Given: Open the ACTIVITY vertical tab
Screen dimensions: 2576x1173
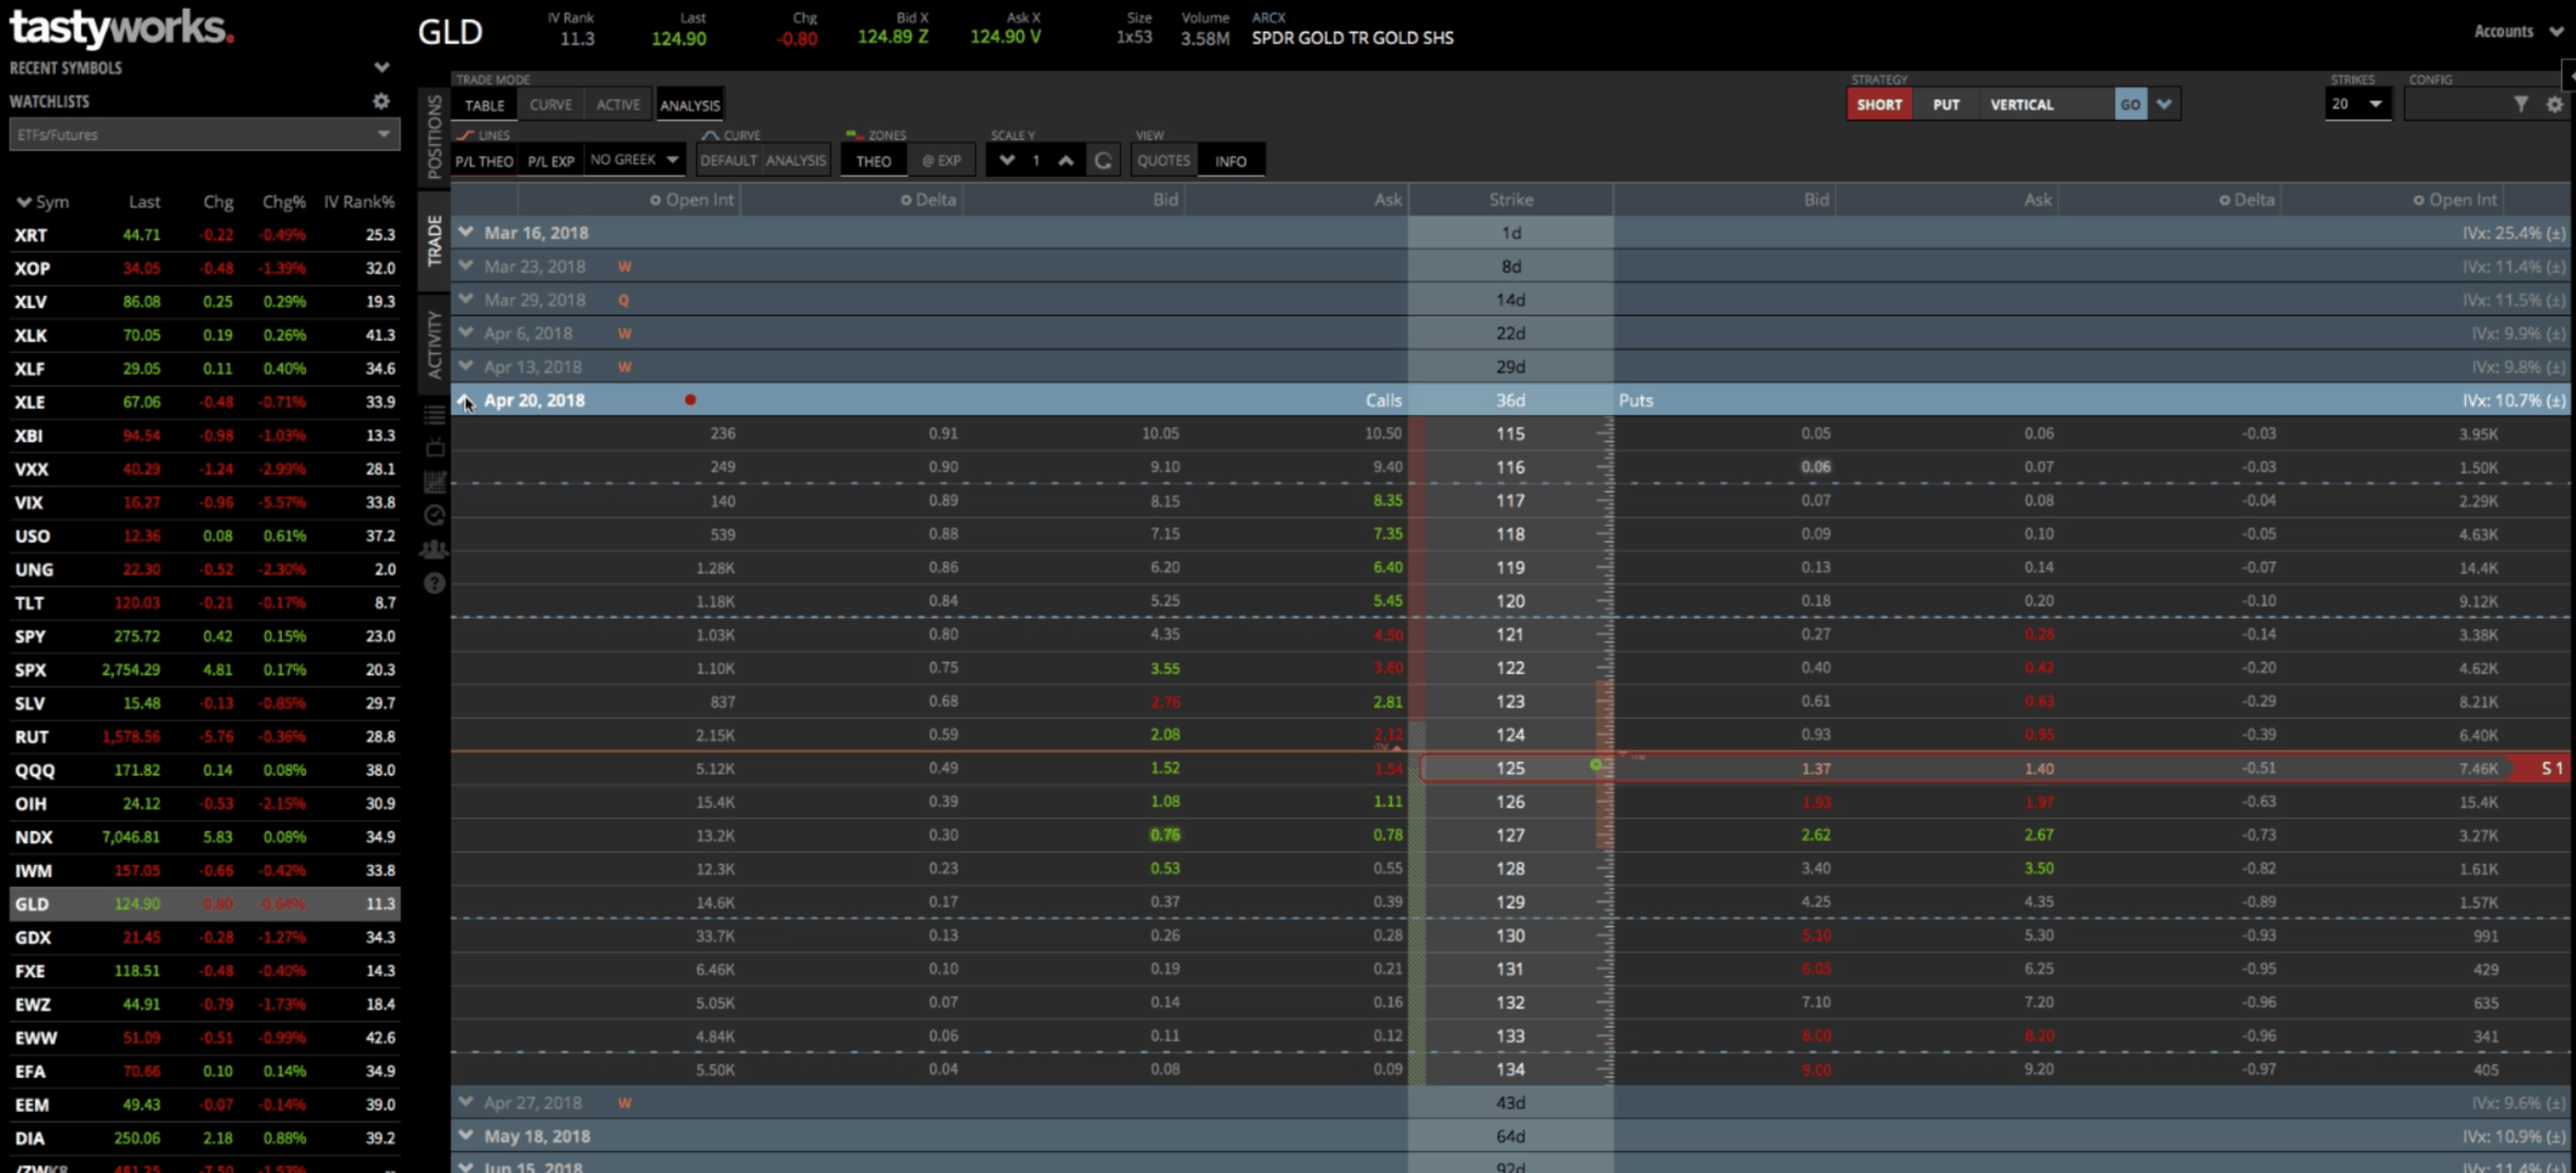Looking at the screenshot, I should tap(434, 343).
